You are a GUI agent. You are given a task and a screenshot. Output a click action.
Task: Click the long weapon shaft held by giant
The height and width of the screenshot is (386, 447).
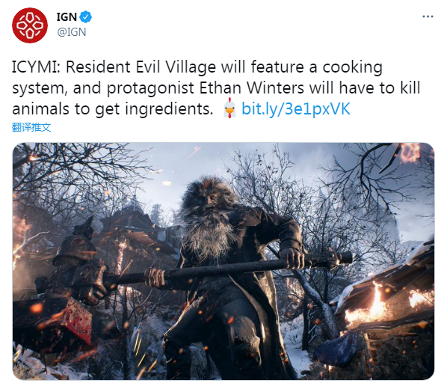click(x=228, y=268)
